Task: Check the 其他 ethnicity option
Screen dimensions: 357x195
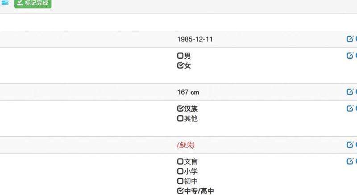Action: point(180,118)
